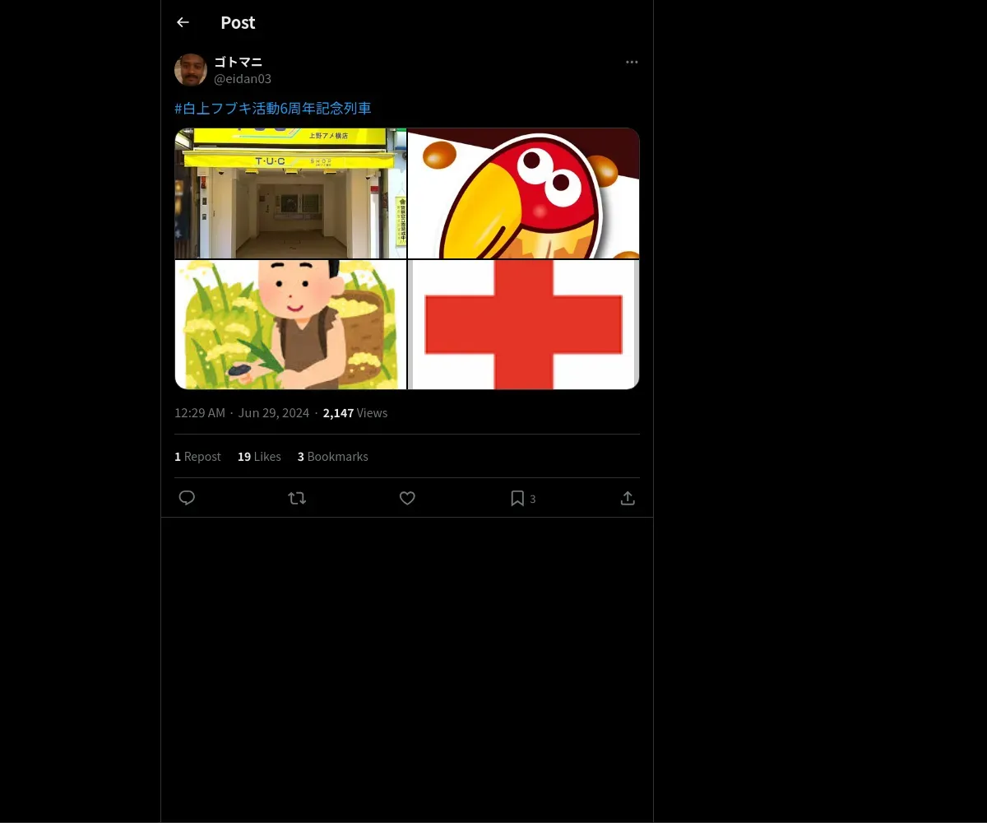Click the 2,147 Views counter
The image size is (987, 823).
355,413
